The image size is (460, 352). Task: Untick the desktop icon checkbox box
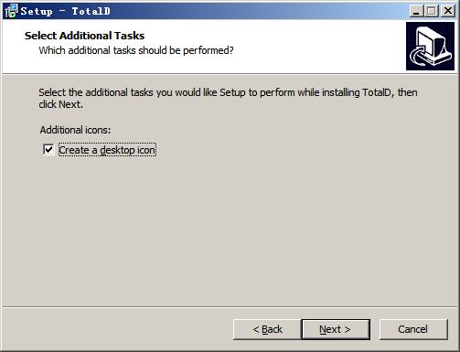tap(48, 150)
